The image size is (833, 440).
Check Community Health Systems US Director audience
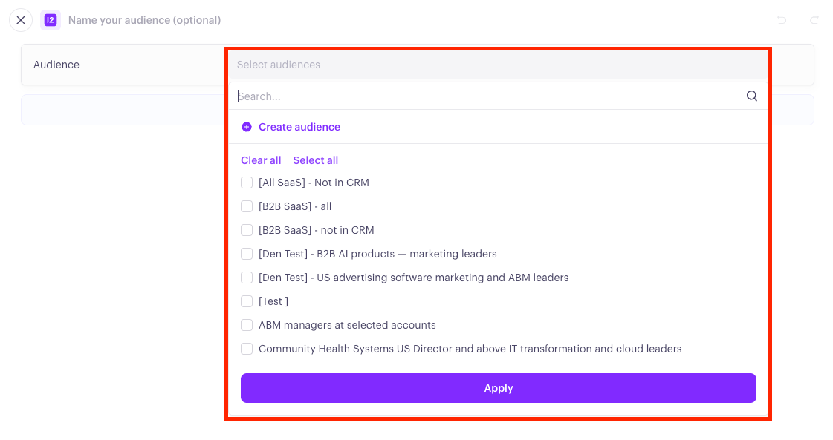pos(247,349)
